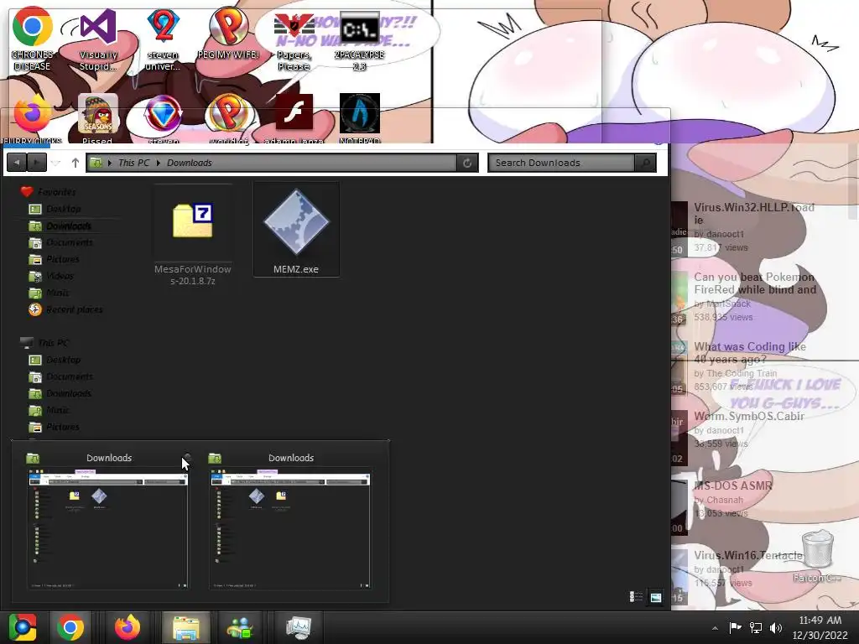Click the Back arrow in Explorer
The width and height of the screenshot is (859, 644).
(17, 163)
